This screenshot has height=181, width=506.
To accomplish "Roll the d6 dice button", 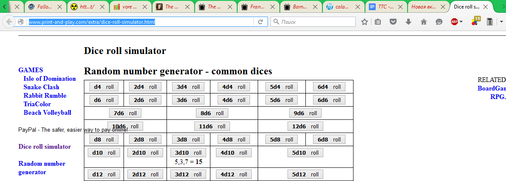I will click(x=104, y=100).
